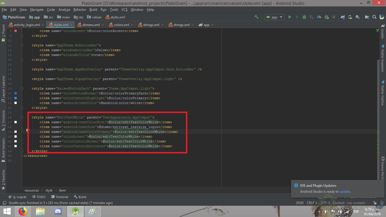Click the pink color swatch on line 8
Screen dimensions: 386x217
[16, 31]
